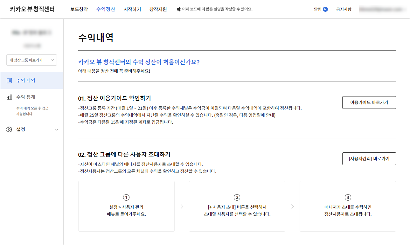Viewport: 410px width, 245px height.
Task: Click line starting 매월 25일 정산그룹의 수익내역
Action: click(177, 115)
